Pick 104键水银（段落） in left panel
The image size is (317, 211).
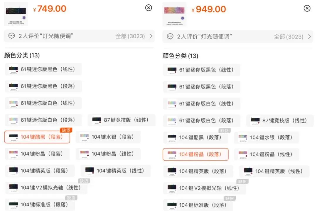coord(108,137)
